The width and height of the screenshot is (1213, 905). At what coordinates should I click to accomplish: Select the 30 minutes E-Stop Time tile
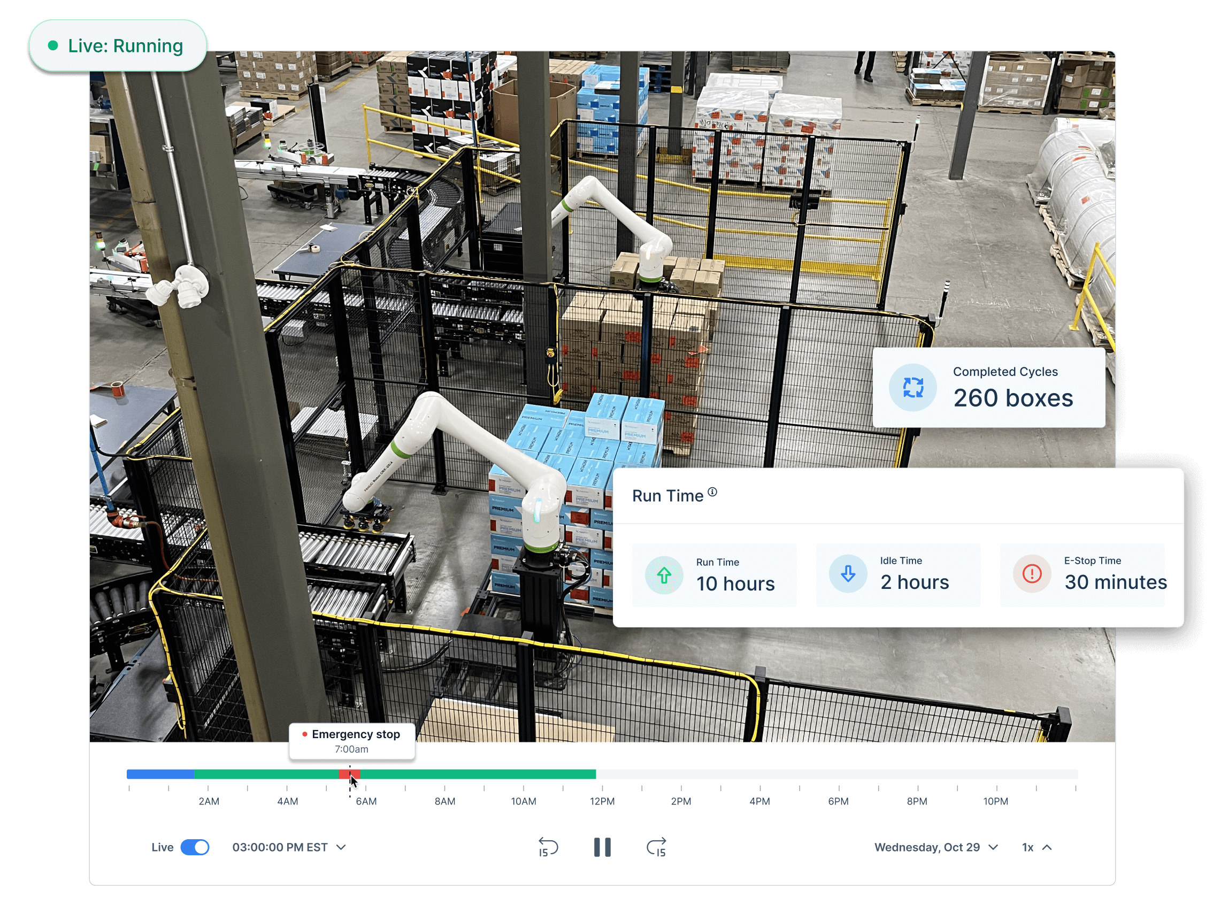tap(1082, 574)
